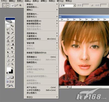Screen dimensions: 109x102
Task: Choose Full Screen with menu bar mode
Action: point(10,82)
